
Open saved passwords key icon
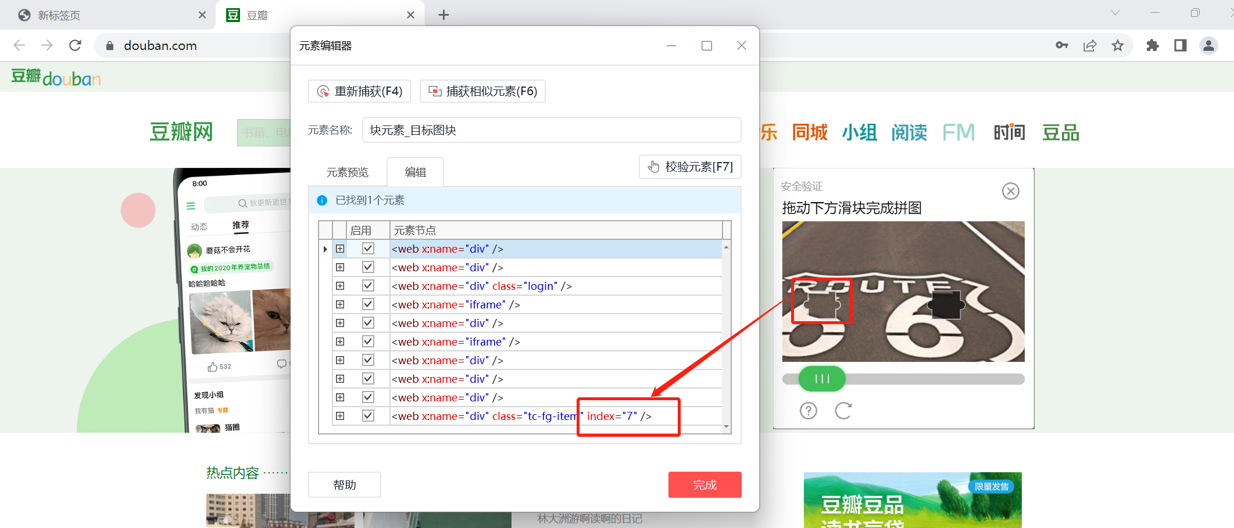(1062, 45)
